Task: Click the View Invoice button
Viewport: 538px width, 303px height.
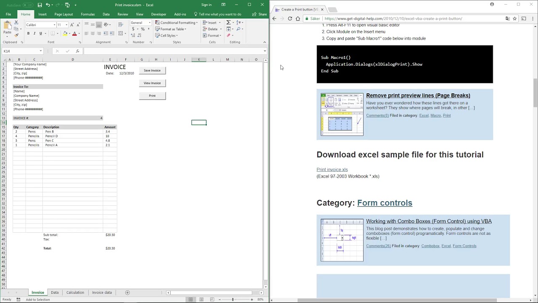Action: (x=152, y=83)
